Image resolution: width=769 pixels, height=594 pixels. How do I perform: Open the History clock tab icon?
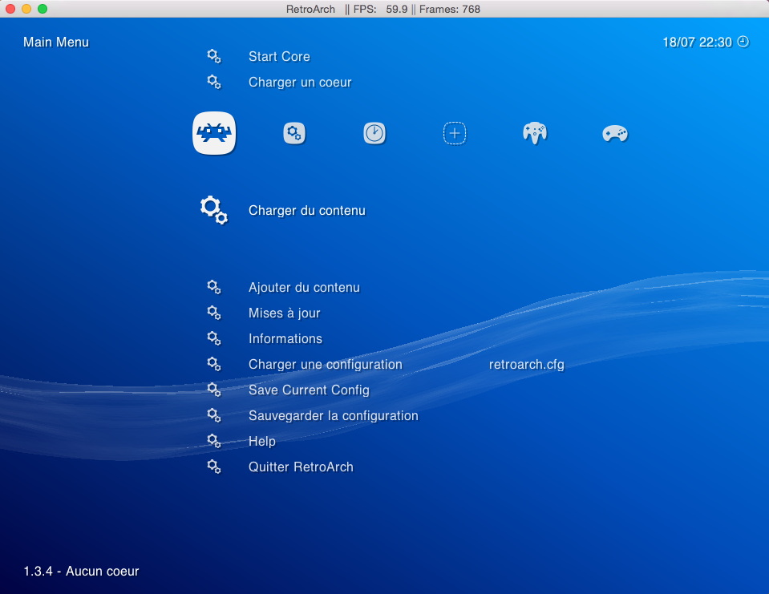[x=374, y=133]
